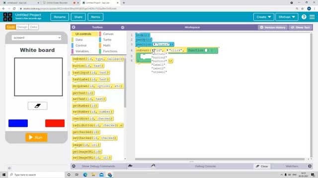Select Canvas toolbox category
Viewport: 318px width, 178px height.
pos(108,34)
